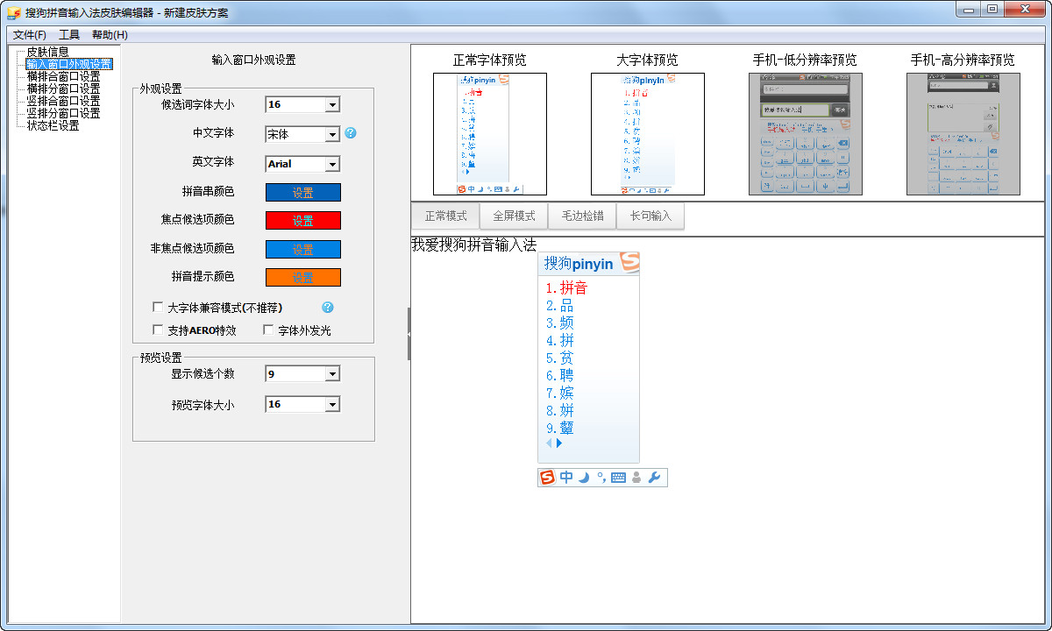Click the Sogou logo on preview status bar
Screen dimensions: 1052x631
pos(547,478)
